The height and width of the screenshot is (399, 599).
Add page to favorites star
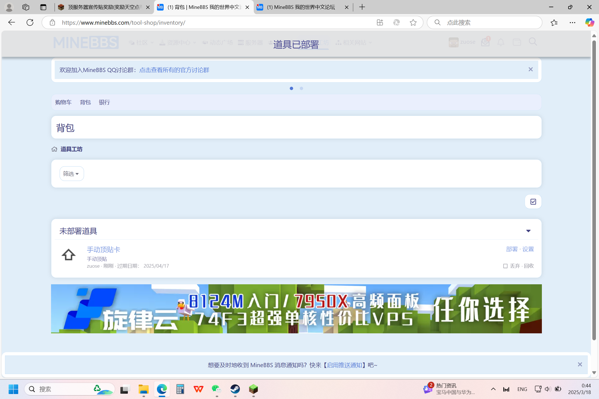point(413,22)
